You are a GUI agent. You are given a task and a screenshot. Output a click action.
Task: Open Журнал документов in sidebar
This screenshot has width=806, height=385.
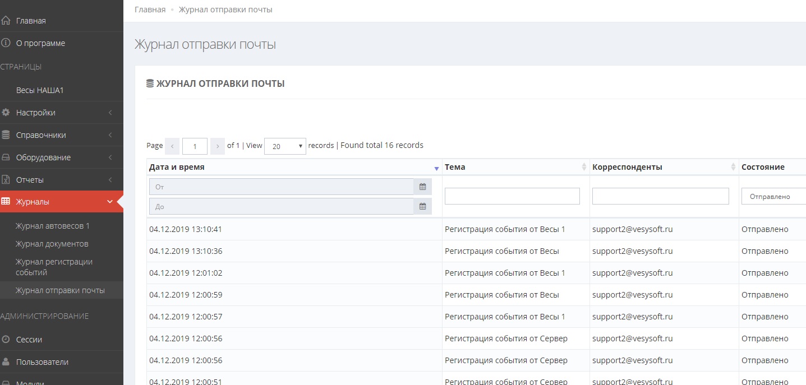[x=52, y=244]
